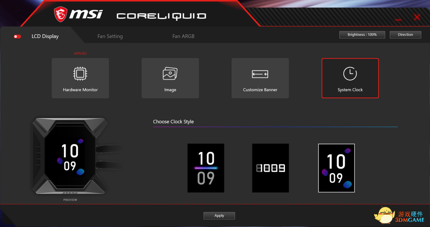Minimize the MSI CoreLiquid window
430x227 pixels.
(x=398, y=20)
